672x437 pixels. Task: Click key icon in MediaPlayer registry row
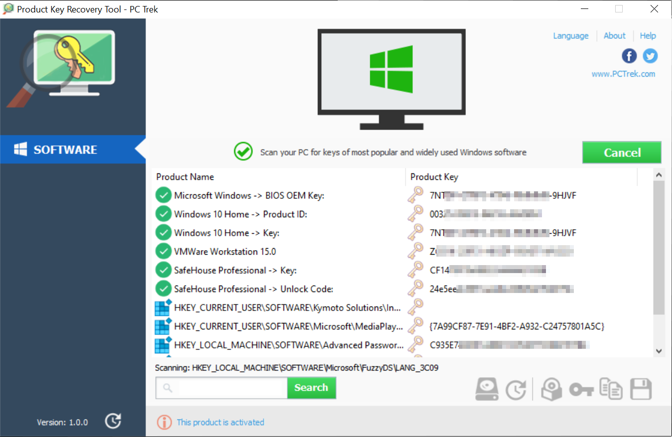coord(415,326)
